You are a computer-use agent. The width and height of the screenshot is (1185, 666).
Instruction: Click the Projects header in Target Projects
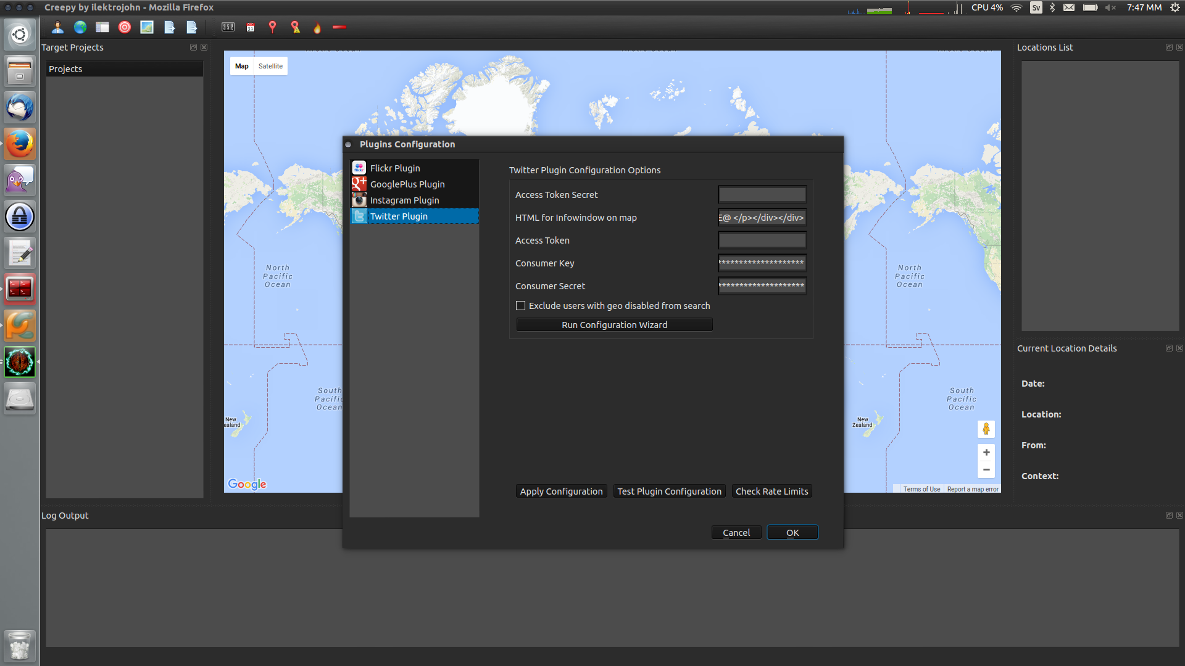coord(124,68)
